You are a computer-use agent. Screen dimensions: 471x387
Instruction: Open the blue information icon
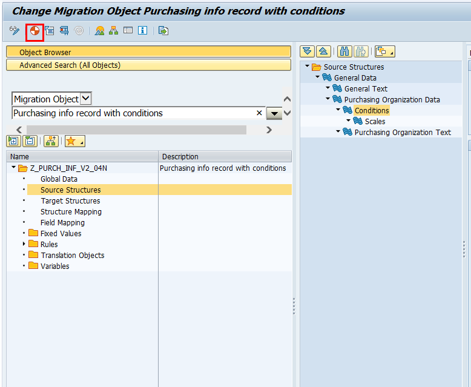(x=143, y=31)
